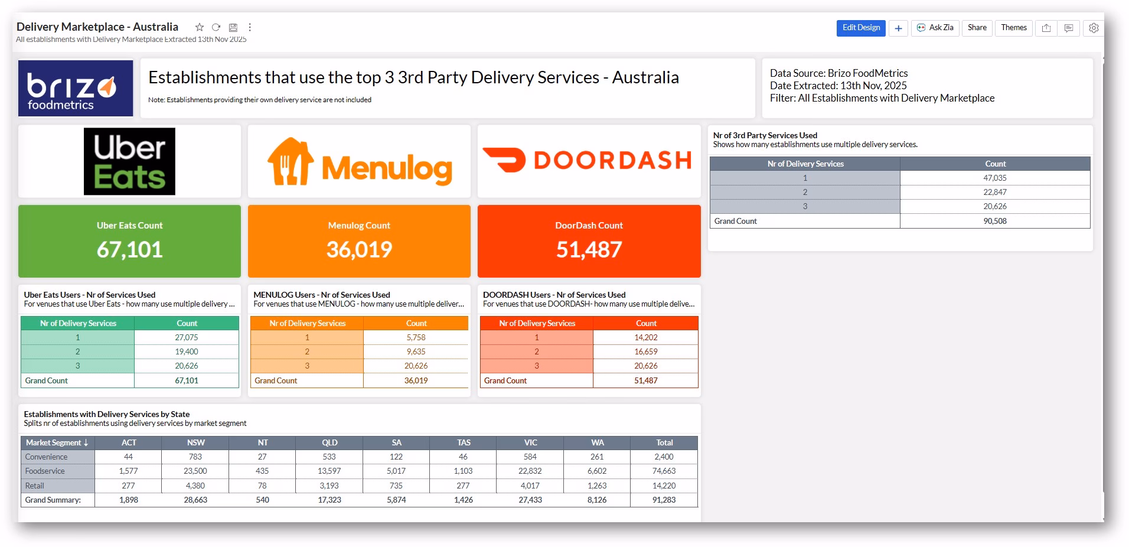Screen dimensions: 1129x547
Task: Open the Themes menu
Action: (x=1013, y=28)
